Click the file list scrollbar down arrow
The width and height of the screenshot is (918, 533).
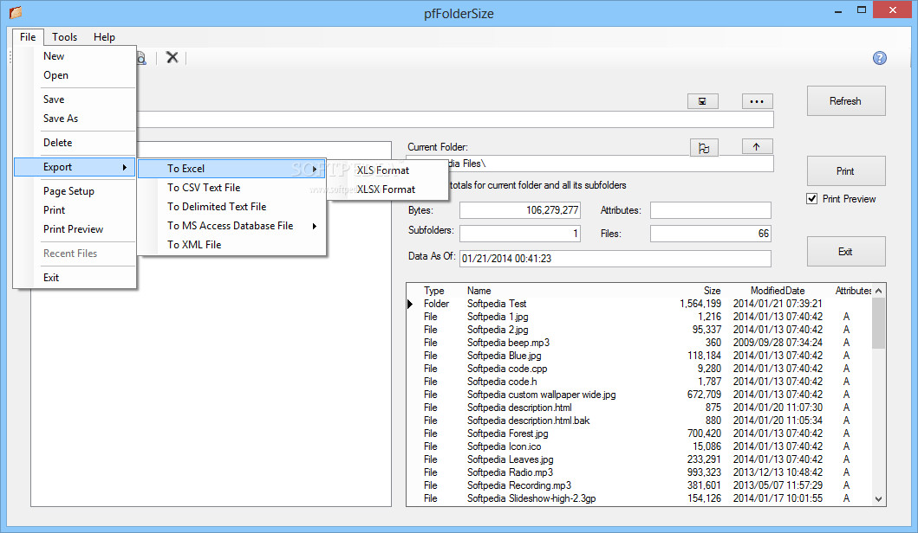pyautogui.click(x=878, y=499)
